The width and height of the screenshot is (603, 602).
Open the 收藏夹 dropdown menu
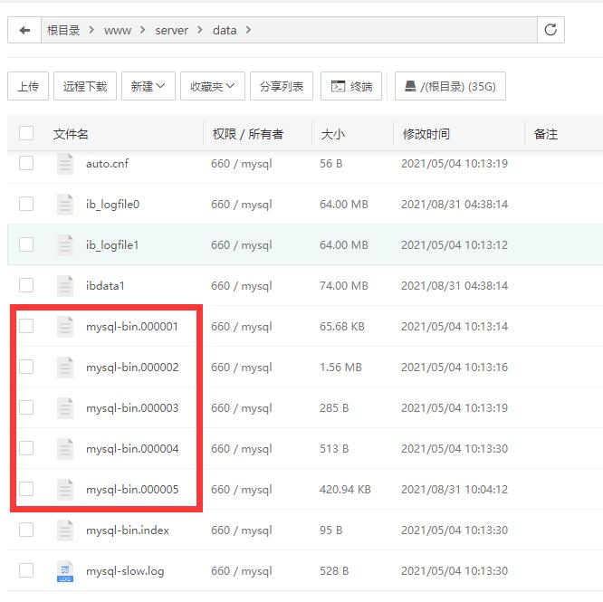[x=212, y=86]
